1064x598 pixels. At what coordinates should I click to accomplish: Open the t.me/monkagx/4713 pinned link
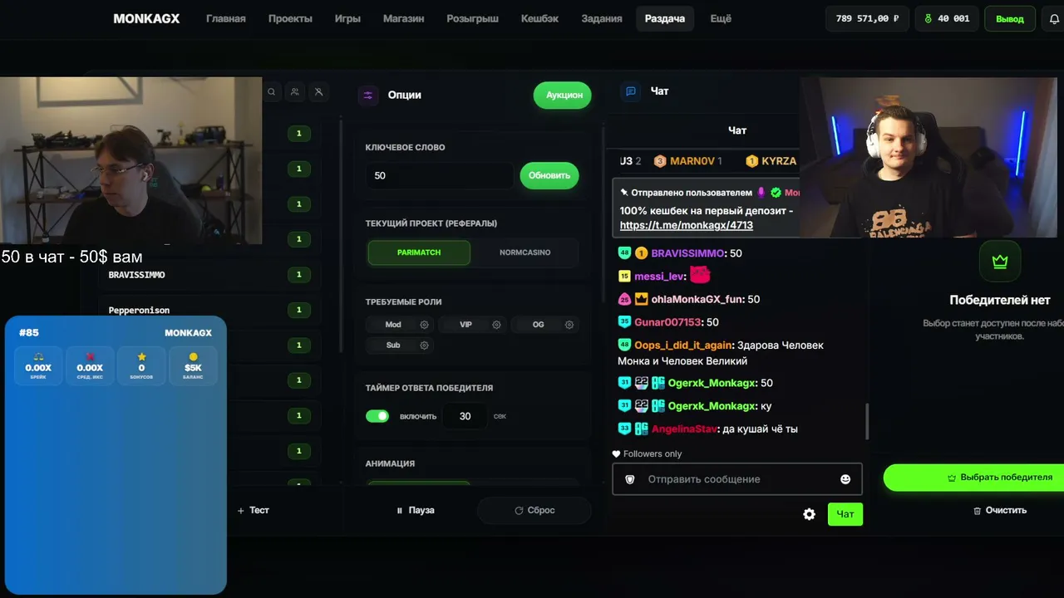point(687,225)
